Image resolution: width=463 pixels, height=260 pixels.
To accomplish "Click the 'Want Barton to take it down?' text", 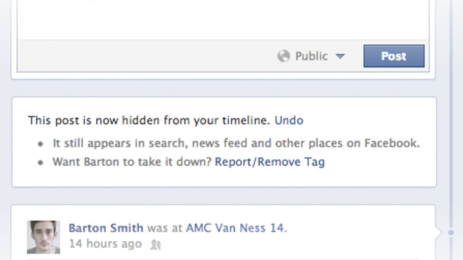I will 132,162.
